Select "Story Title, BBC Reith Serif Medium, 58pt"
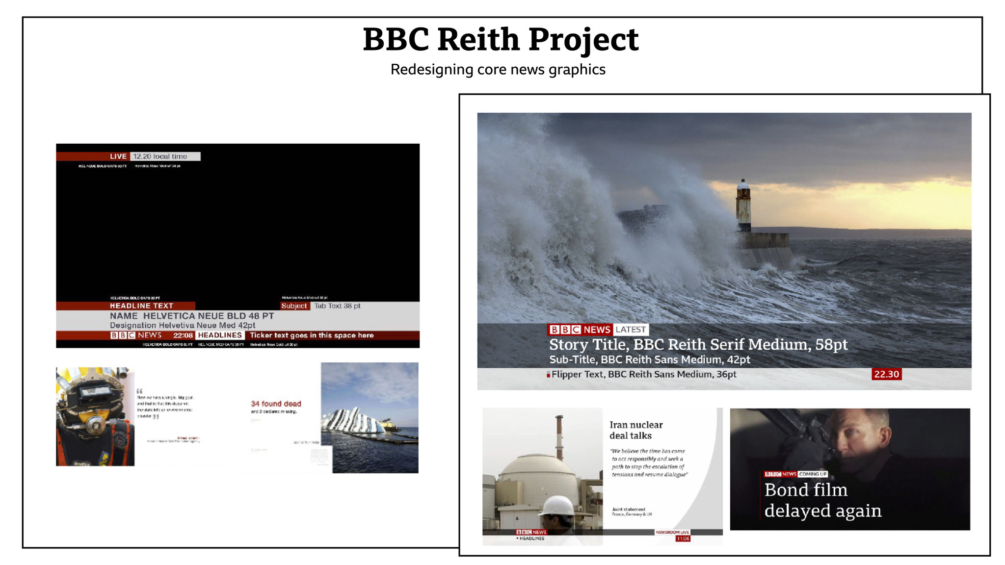 coord(698,345)
